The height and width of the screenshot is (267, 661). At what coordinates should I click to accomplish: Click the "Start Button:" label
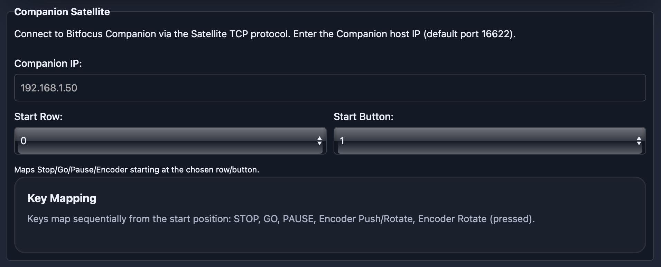(363, 117)
